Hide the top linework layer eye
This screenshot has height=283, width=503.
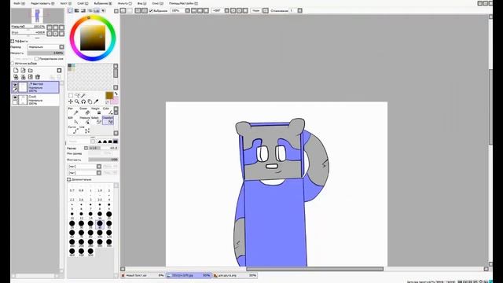click(15, 85)
